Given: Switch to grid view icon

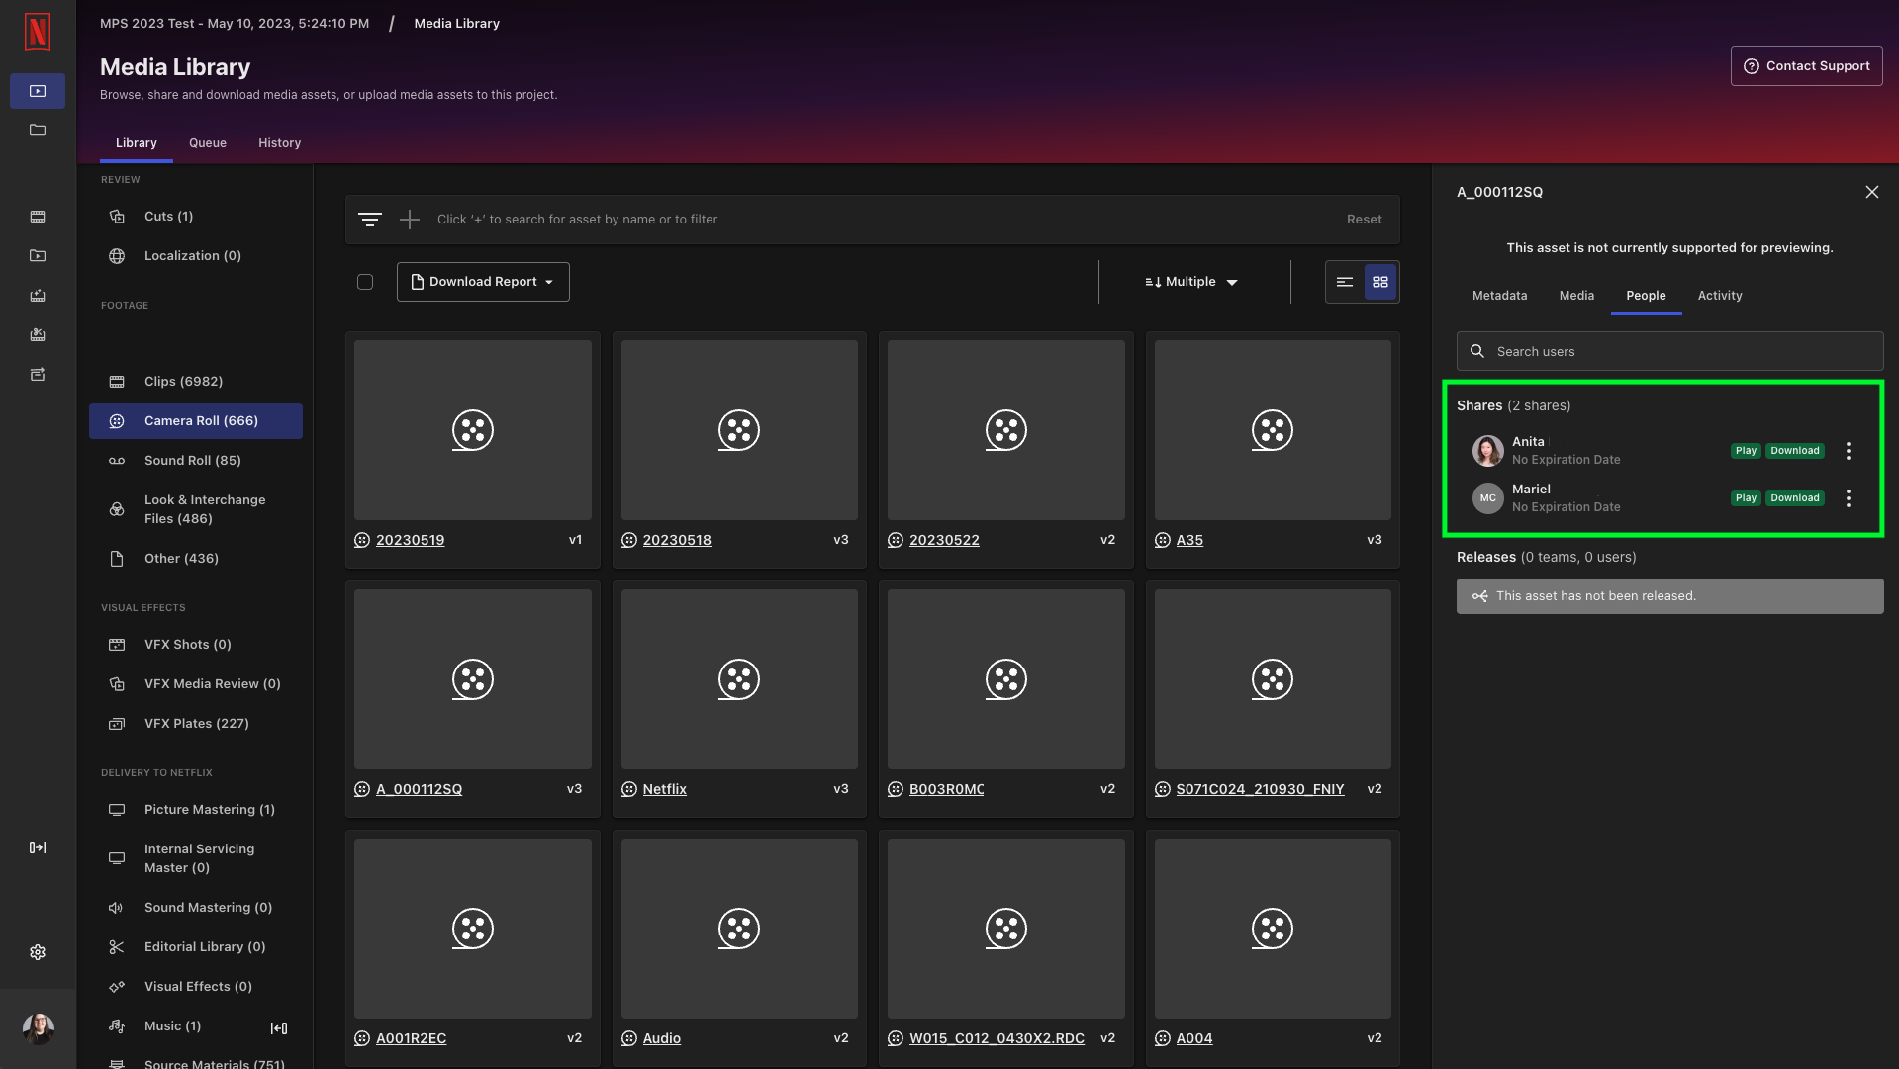Looking at the screenshot, I should pos(1380,282).
